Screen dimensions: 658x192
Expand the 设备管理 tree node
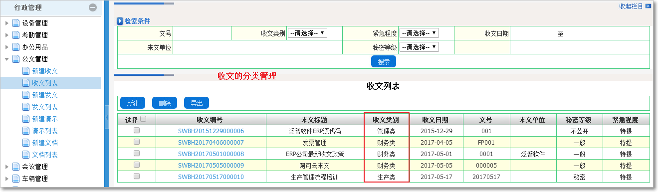tap(7, 23)
